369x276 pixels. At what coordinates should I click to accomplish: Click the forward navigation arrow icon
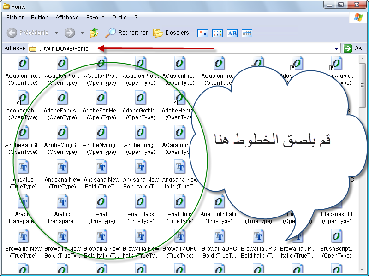(x=70, y=33)
